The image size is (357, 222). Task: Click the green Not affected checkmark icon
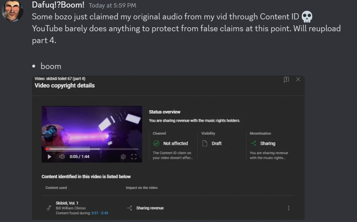[156, 143]
